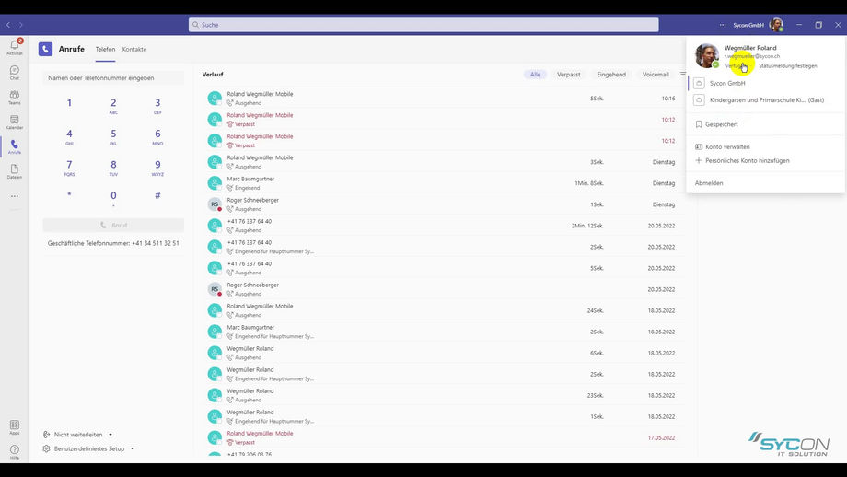The height and width of the screenshot is (477, 847).
Task: Switch to the Kontakte tab
Action: (134, 49)
